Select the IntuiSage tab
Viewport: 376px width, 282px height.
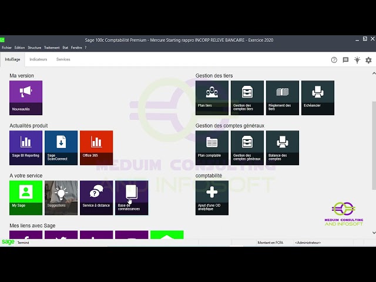[12, 59]
